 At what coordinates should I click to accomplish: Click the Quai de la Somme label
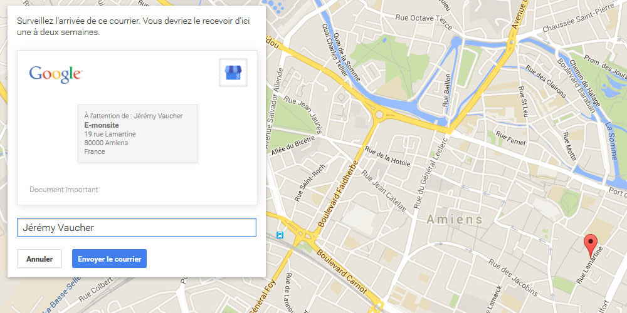[x=348, y=57]
